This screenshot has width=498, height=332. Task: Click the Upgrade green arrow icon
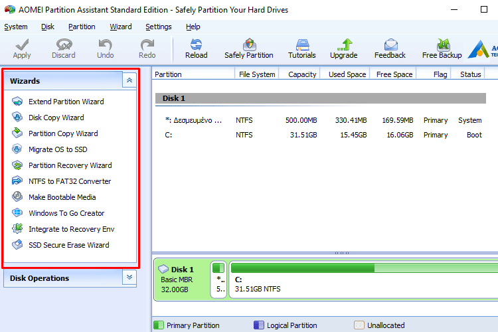coord(344,44)
